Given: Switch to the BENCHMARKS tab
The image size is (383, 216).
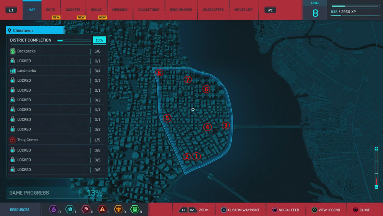Looking at the screenshot, I should (181, 10).
